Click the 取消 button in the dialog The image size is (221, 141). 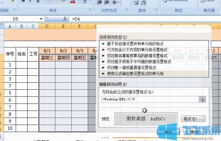click(x=195, y=132)
